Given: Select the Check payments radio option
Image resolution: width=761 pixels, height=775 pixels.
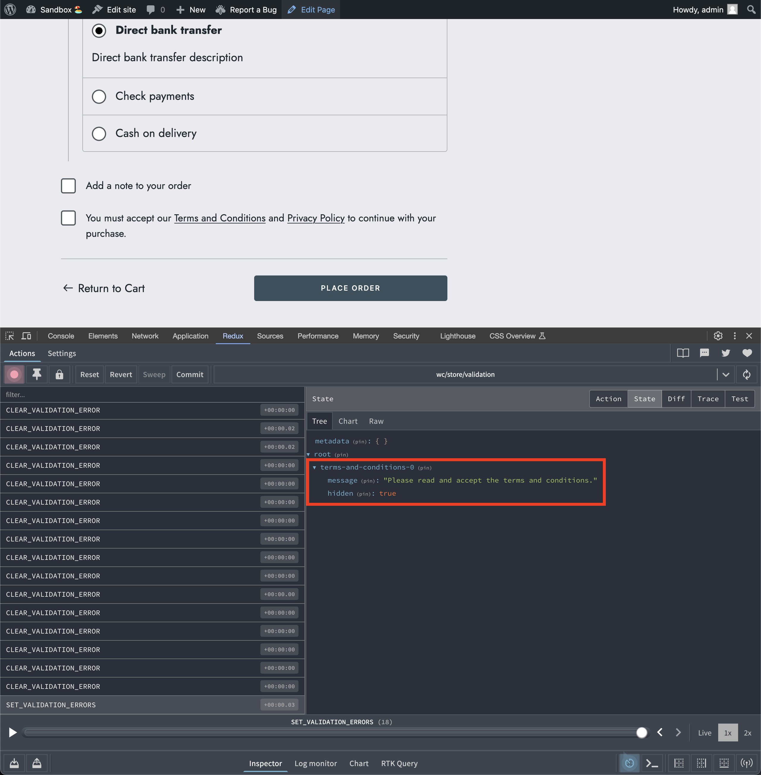Looking at the screenshot, I should tap(99, 96).
